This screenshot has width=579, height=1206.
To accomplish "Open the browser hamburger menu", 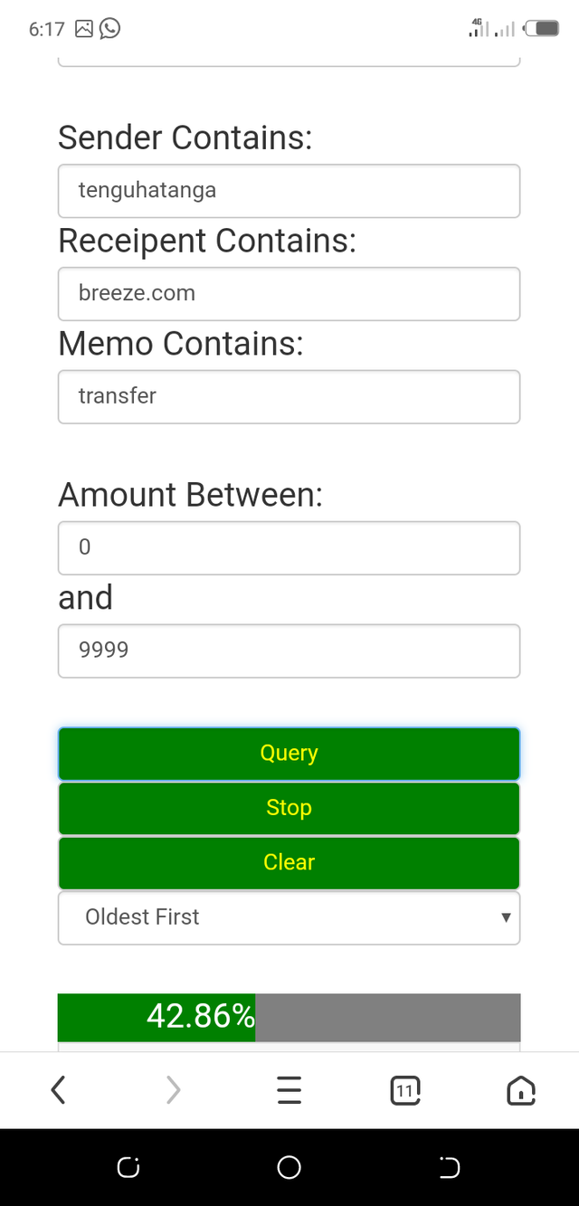I will click(x=289, y=1090).
